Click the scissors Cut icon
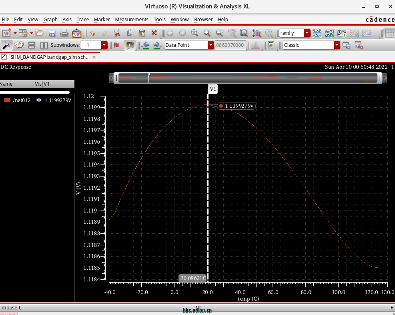This screenshot has width=395, height=315. (x=117, y=33)
